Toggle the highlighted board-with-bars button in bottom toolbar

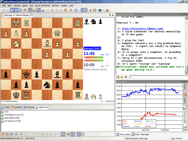(73, 134)
